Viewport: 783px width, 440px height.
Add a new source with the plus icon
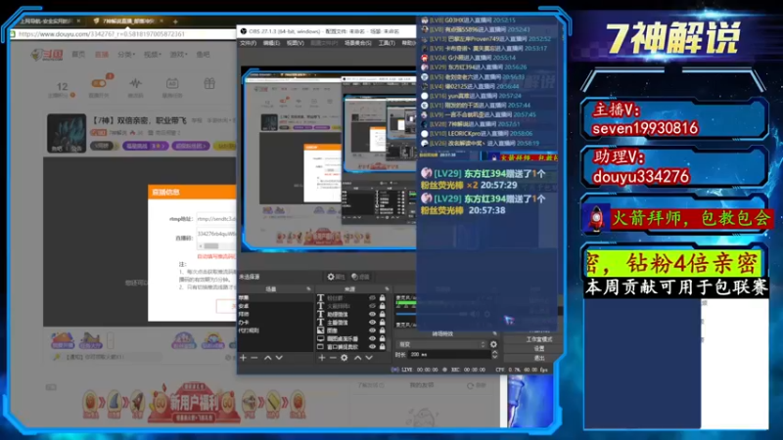tap(322, 358)
